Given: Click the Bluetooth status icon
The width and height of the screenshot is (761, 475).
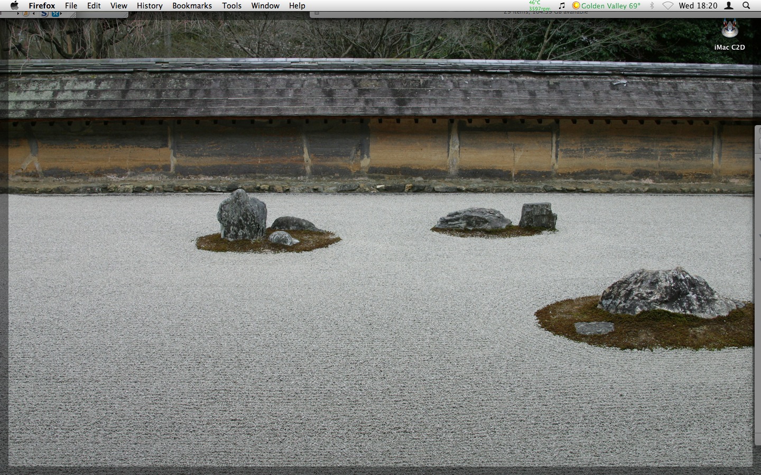Looking at the screenshot, I should pyautogui.click(x=652, y=6).
